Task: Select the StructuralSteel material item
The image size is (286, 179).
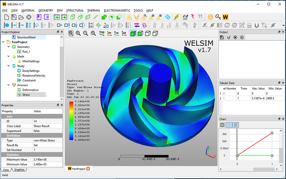Action: (x=26, y=37)
